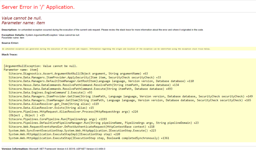Screen dimensions: 256x150
Task: Click 'Parameter name: item]' line in stack trace
Action: 21,70
